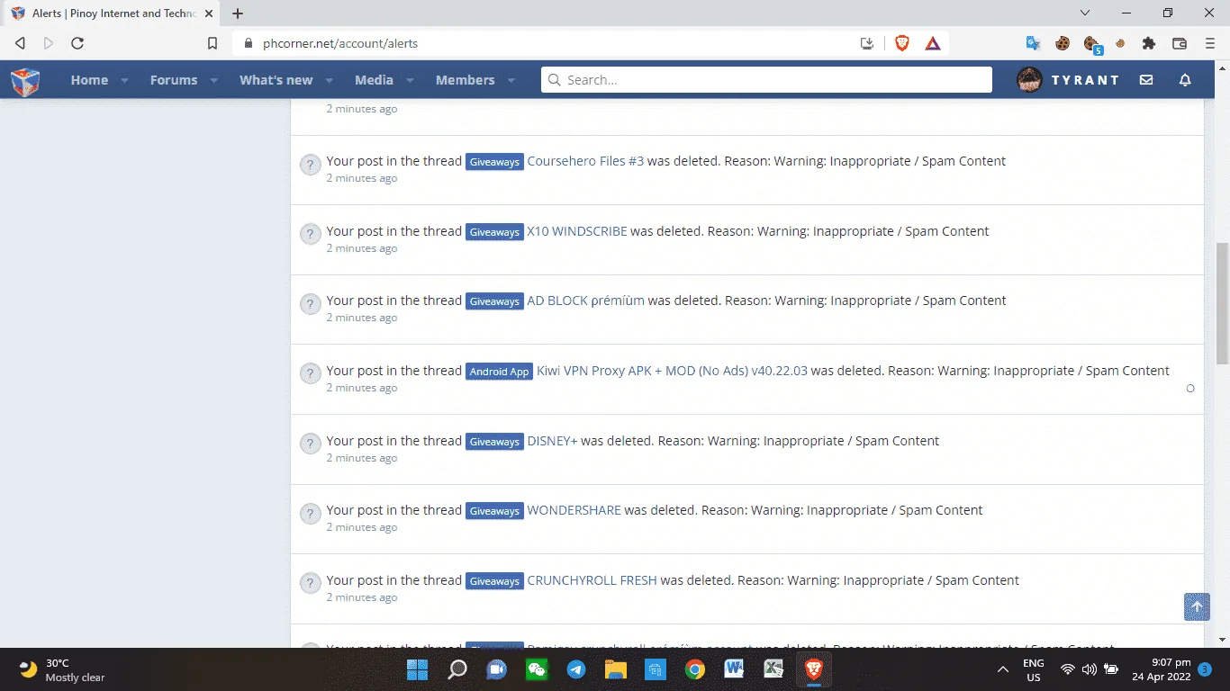This screenshot has height=691, width=1230.
Task: Toggle read marker on Kiwi VPN alert
Action: [x=1190, y=389]
